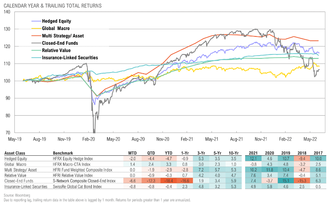
Task: Click the Source: Bloomberg footnote
Action: (17, 195)
